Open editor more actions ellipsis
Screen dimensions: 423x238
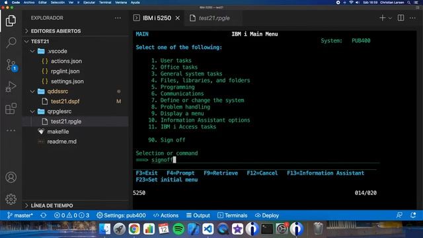tap(412, 18)
